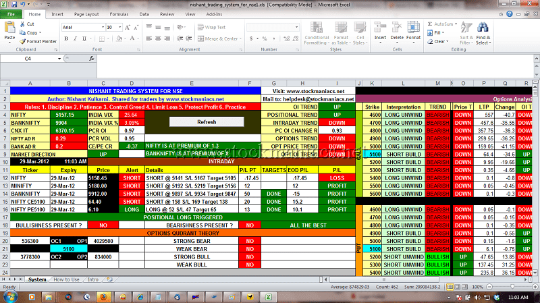Open Conditional Formatting
This screenshot has width=540, height=303.
[x=317, y=33]
